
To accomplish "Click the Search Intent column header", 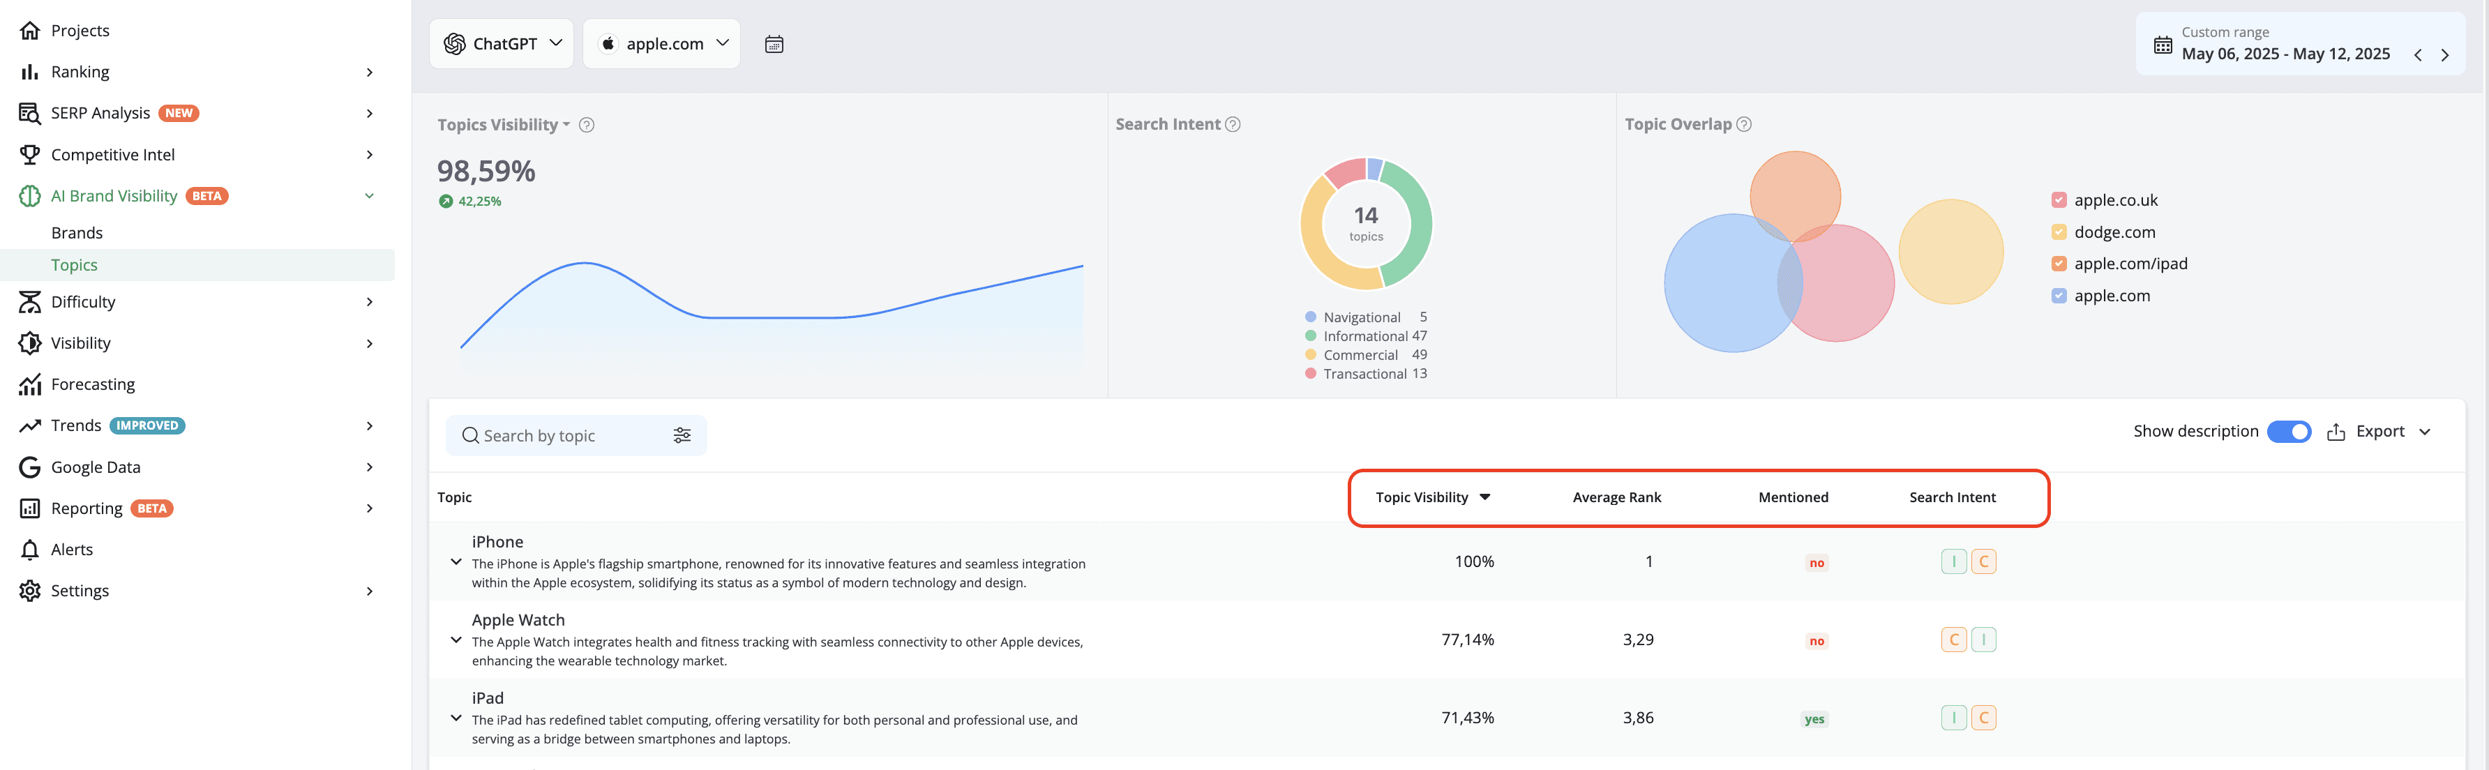I will tap(1952, 497).
